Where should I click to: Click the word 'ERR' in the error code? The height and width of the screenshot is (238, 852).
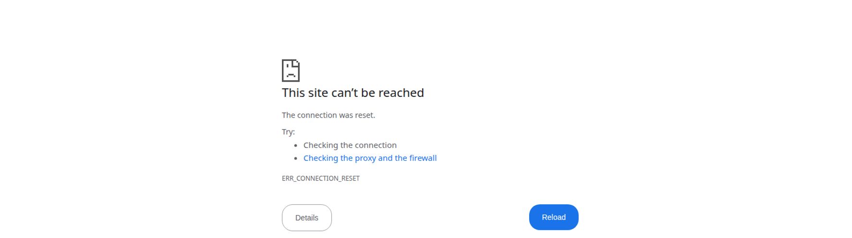coord(287,178)
